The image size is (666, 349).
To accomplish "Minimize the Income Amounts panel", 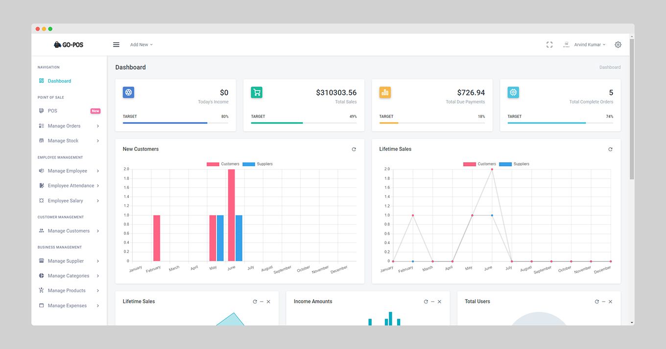I will (x=432, y=302).
